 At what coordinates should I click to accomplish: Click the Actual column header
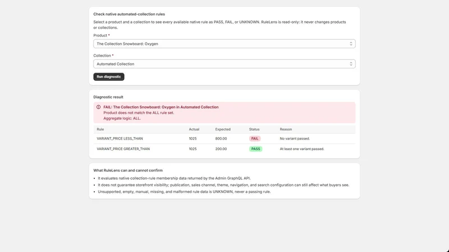click(x=194, y=129)
